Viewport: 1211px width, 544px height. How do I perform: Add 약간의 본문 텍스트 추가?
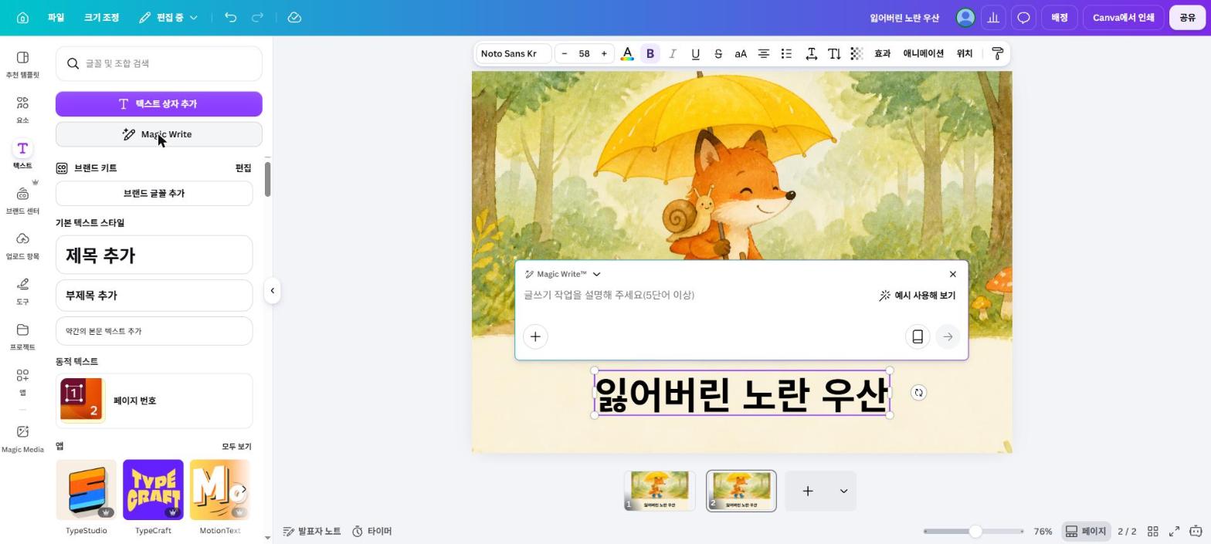[154, 331]
